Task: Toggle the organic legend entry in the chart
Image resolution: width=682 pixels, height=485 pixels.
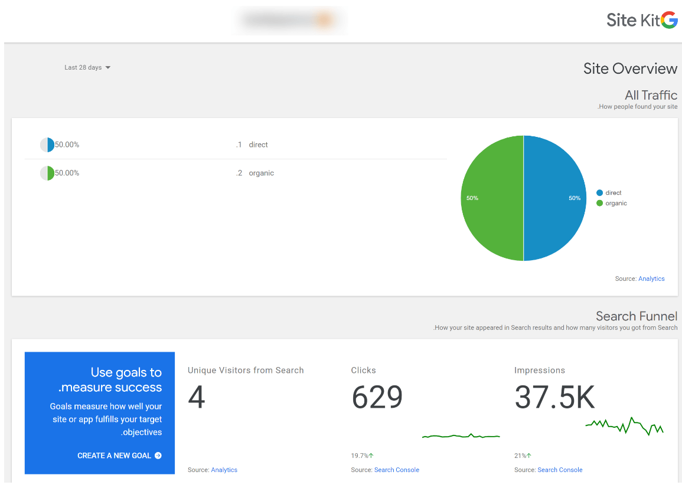Action: point(612,203)
